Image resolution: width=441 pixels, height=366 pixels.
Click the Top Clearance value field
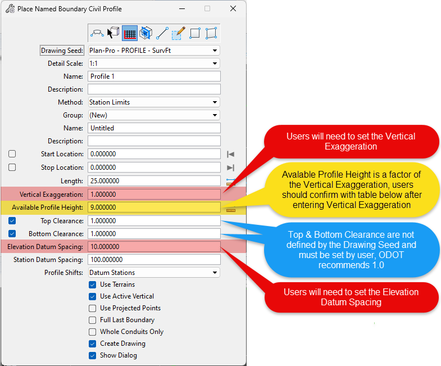(x=154, y=221)
